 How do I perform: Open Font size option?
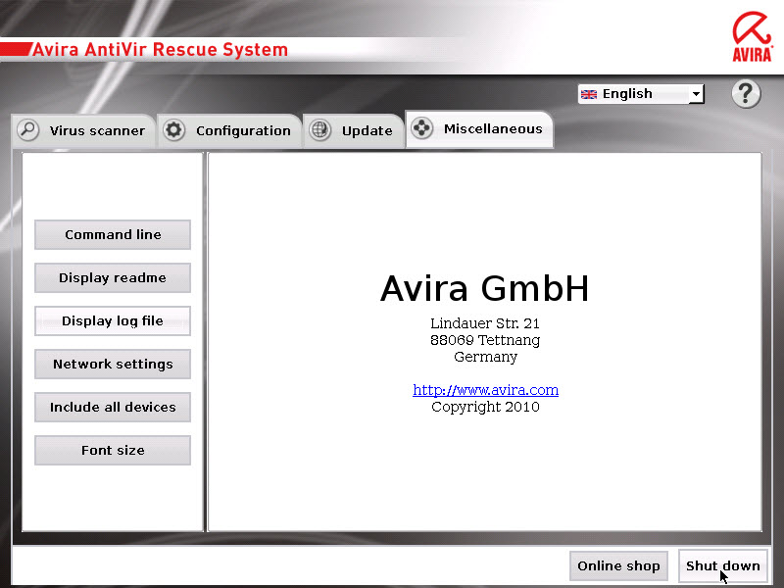(x=113, y=450)
